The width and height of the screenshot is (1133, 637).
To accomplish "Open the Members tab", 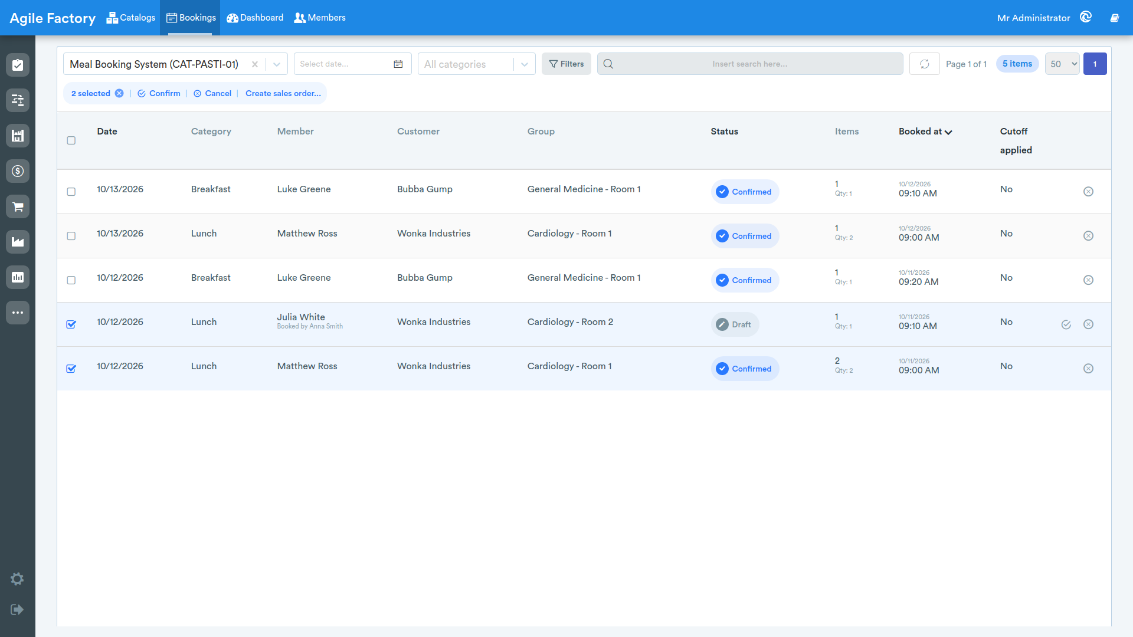I will pyautogui.click(x=320, y=18).
